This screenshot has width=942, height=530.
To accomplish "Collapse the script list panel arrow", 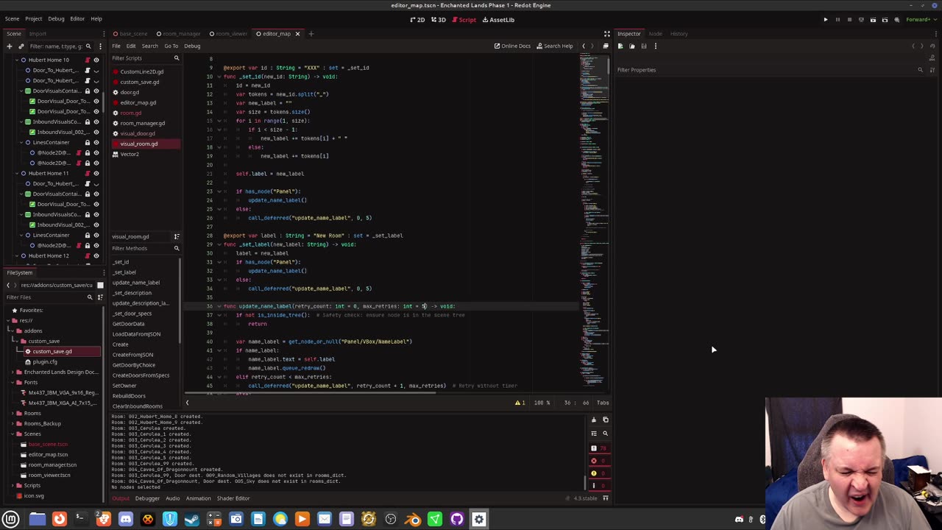I will click(x=187, y=403).
